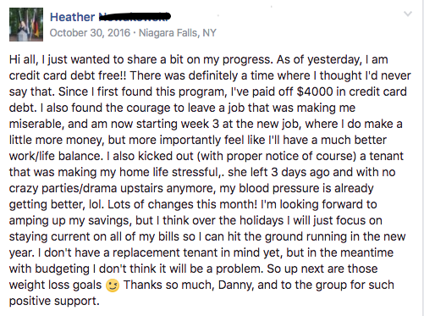Click the words 'positive support.' at post end

click(x=54, y=302)
